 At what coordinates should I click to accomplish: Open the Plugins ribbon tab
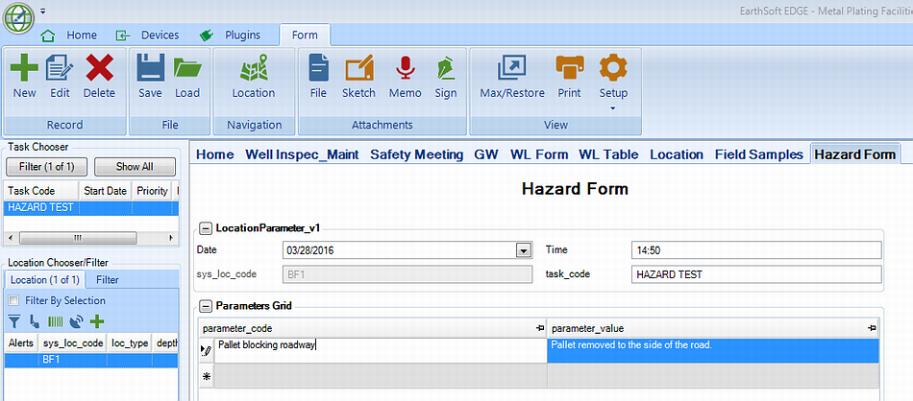coord(230,35)
